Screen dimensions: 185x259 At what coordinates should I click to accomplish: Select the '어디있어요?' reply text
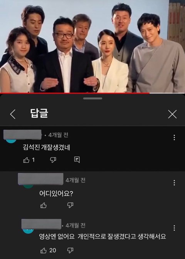tap(56, 193)
